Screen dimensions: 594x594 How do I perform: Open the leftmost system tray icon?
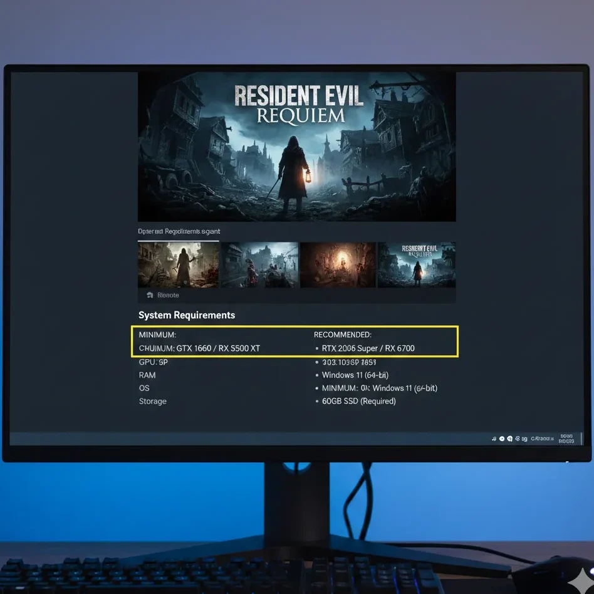click(494, 439)
